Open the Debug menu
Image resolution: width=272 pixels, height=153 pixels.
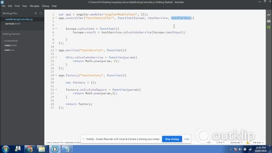click(x=45, y=6)
